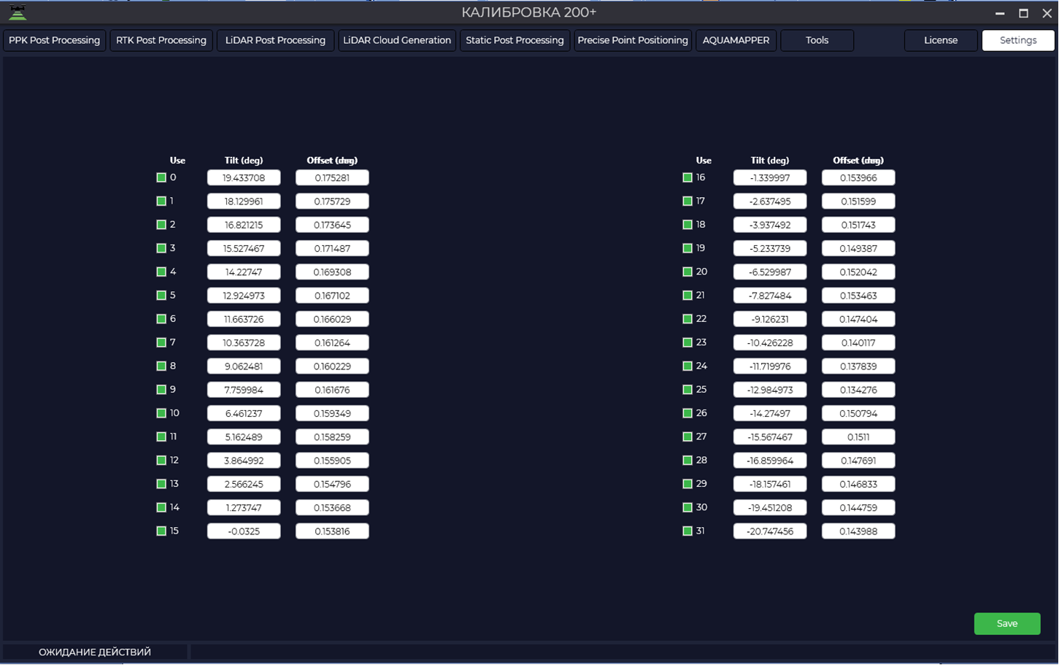
Task: Close the КАЛИБРОВКА 200+ window
Action: point(1047,13)
